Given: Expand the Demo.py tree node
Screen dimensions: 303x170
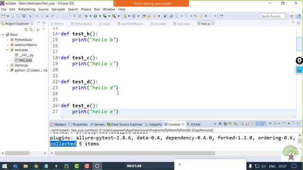Looking at the screenshot, I should coord(8,65).
